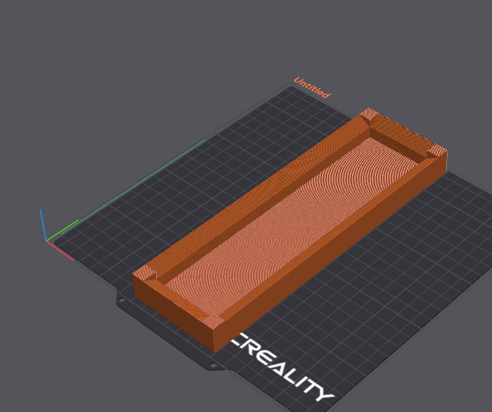This screenshot has height=412, width=492.
Task: Click the "Untitled" plate name label
Action: (313, 87)
